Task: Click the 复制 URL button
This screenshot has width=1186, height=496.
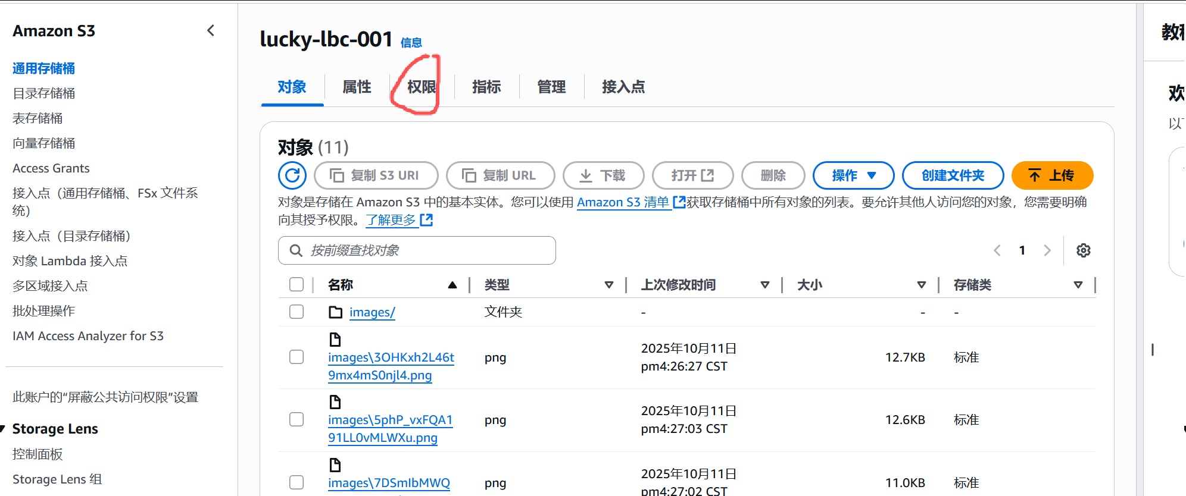Action: [501, 175]
